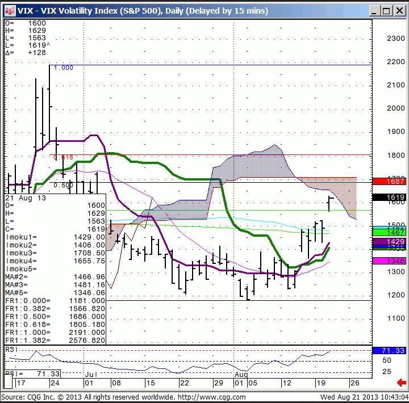Click the 15 date on time axis

[150, 383]
